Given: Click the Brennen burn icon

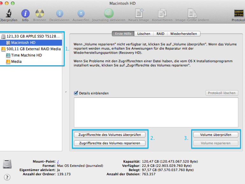Looking at the screenshot, I should 40,13.
